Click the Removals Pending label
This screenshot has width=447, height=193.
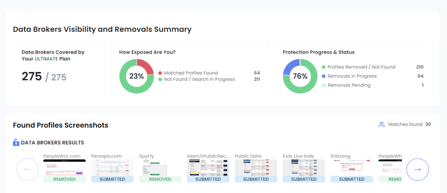pyautogui.click(x=349, y=85)
